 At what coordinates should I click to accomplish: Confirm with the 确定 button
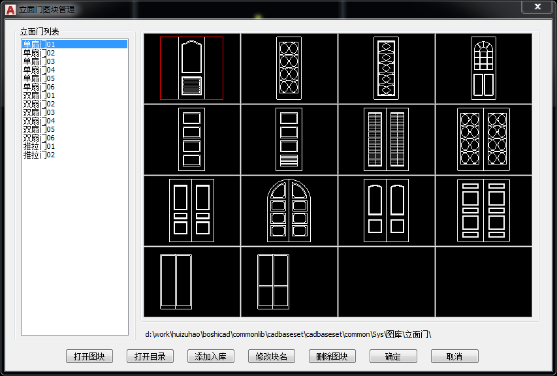[x=393, y=356]
